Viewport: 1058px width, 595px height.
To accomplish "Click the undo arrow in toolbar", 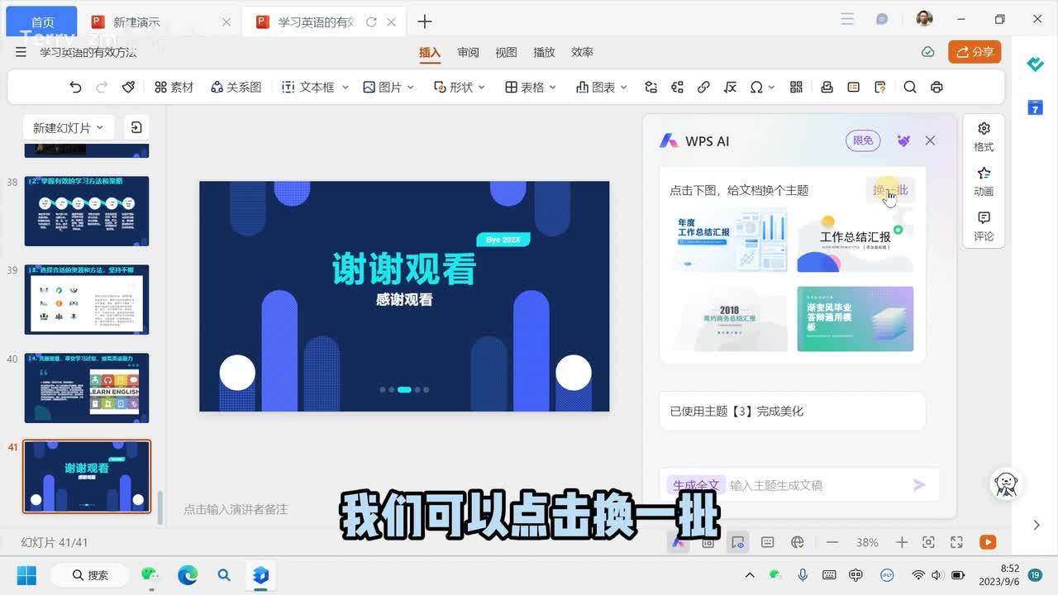I will (x=75, y=87).
